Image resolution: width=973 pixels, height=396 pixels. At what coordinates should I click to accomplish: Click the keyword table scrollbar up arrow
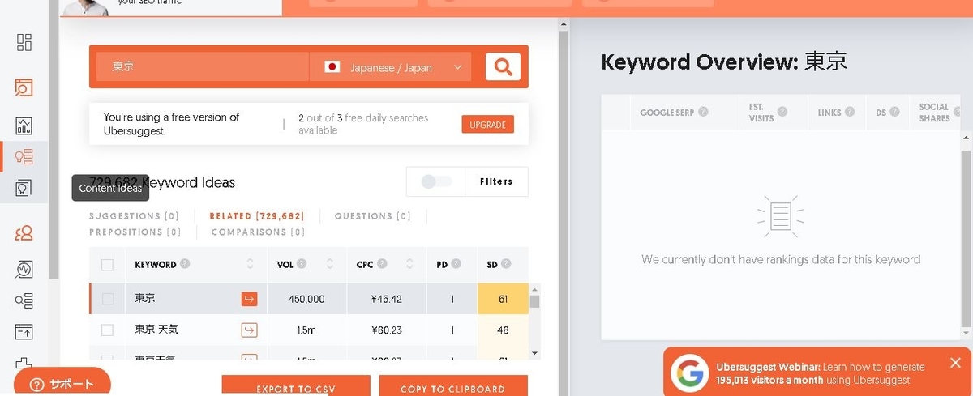534,289
